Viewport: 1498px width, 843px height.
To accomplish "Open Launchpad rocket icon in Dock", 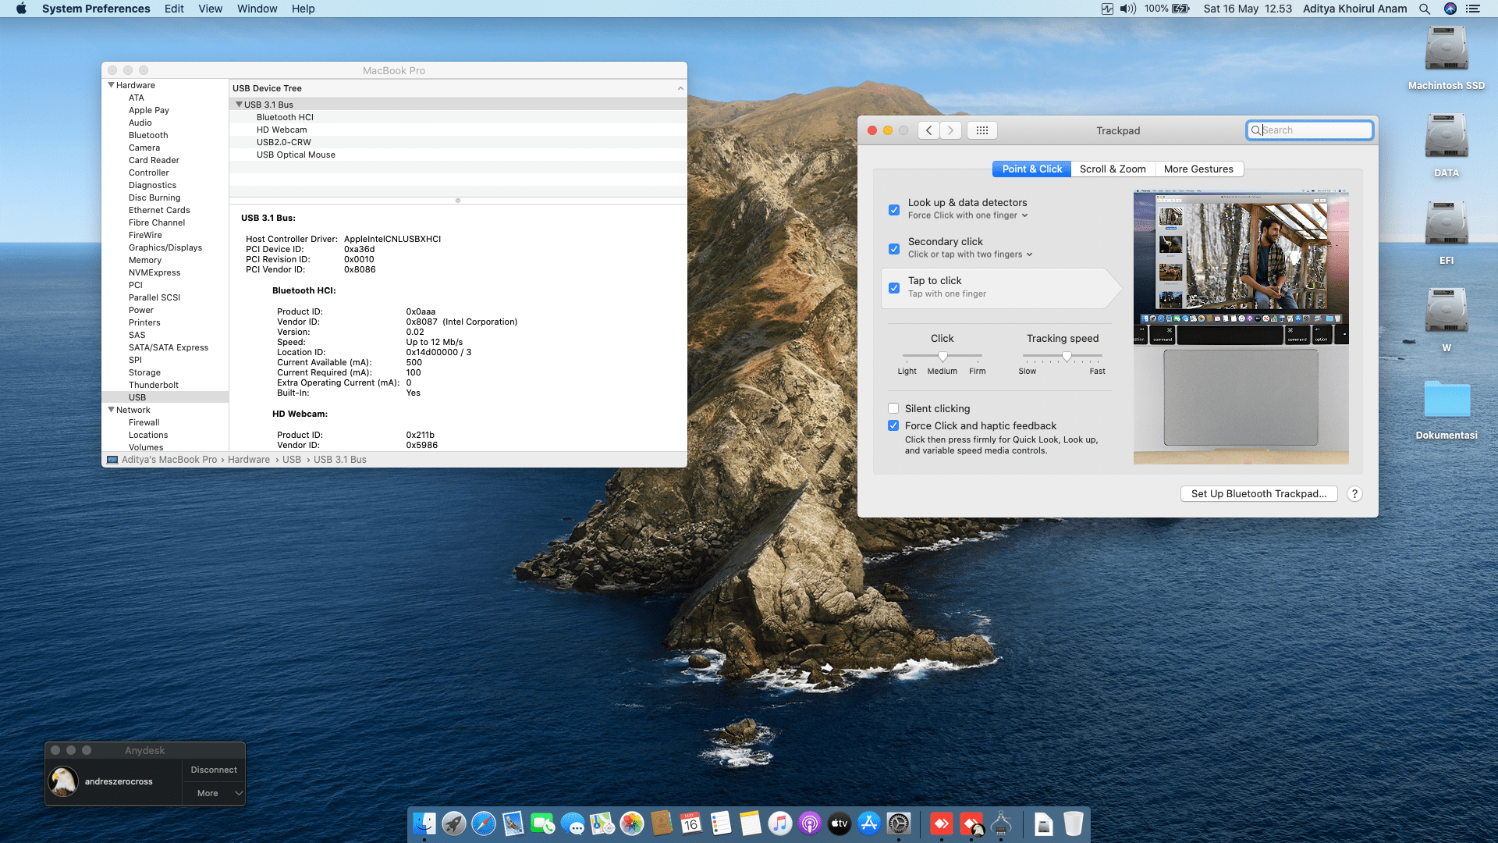I will 454,823.
